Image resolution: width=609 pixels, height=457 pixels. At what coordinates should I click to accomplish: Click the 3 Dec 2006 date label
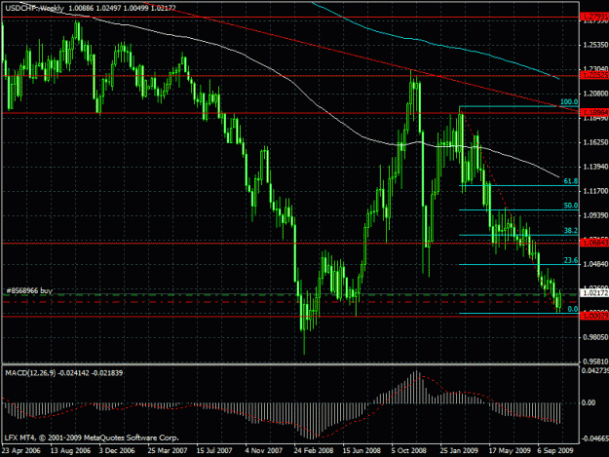(x=117, y=451)
